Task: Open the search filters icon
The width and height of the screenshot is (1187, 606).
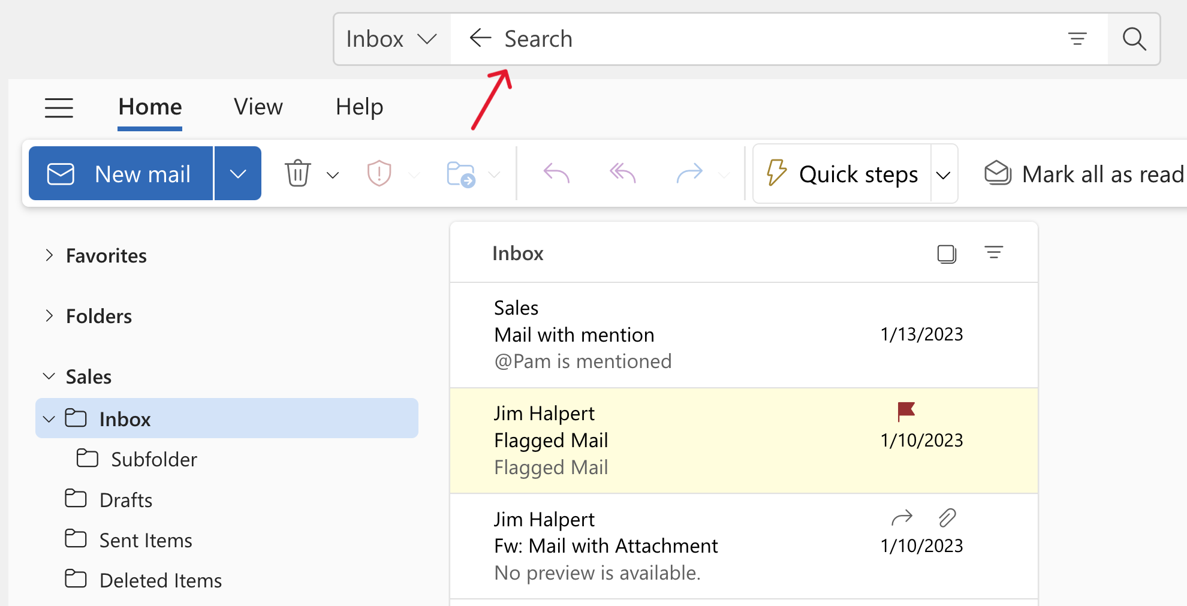Action: (1077, 39)
